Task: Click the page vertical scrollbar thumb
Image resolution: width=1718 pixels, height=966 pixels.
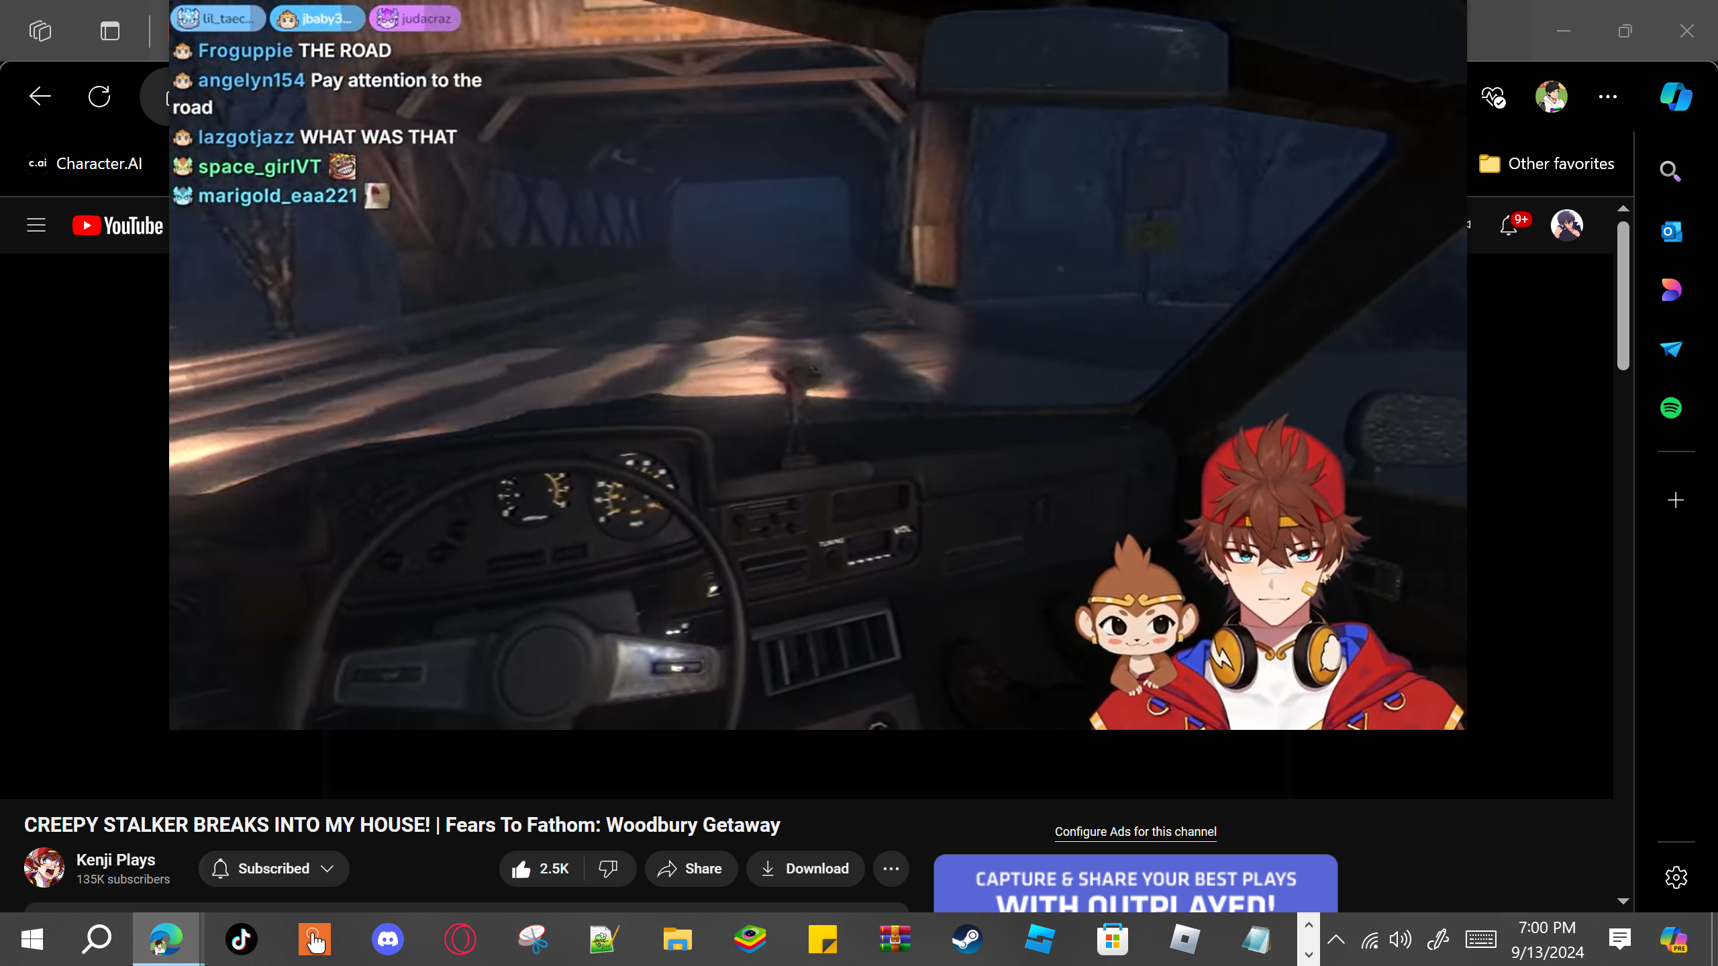Action: point(1623,295)
